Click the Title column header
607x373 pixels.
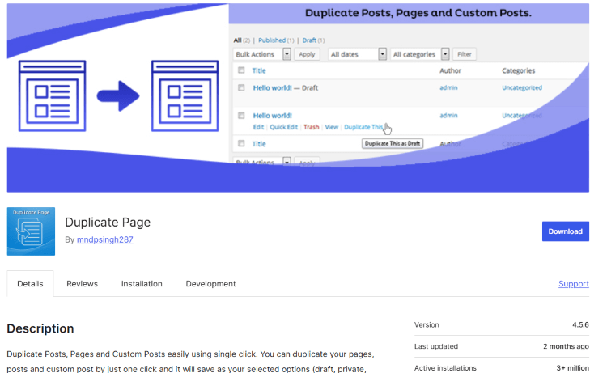[x=259, y=70]
